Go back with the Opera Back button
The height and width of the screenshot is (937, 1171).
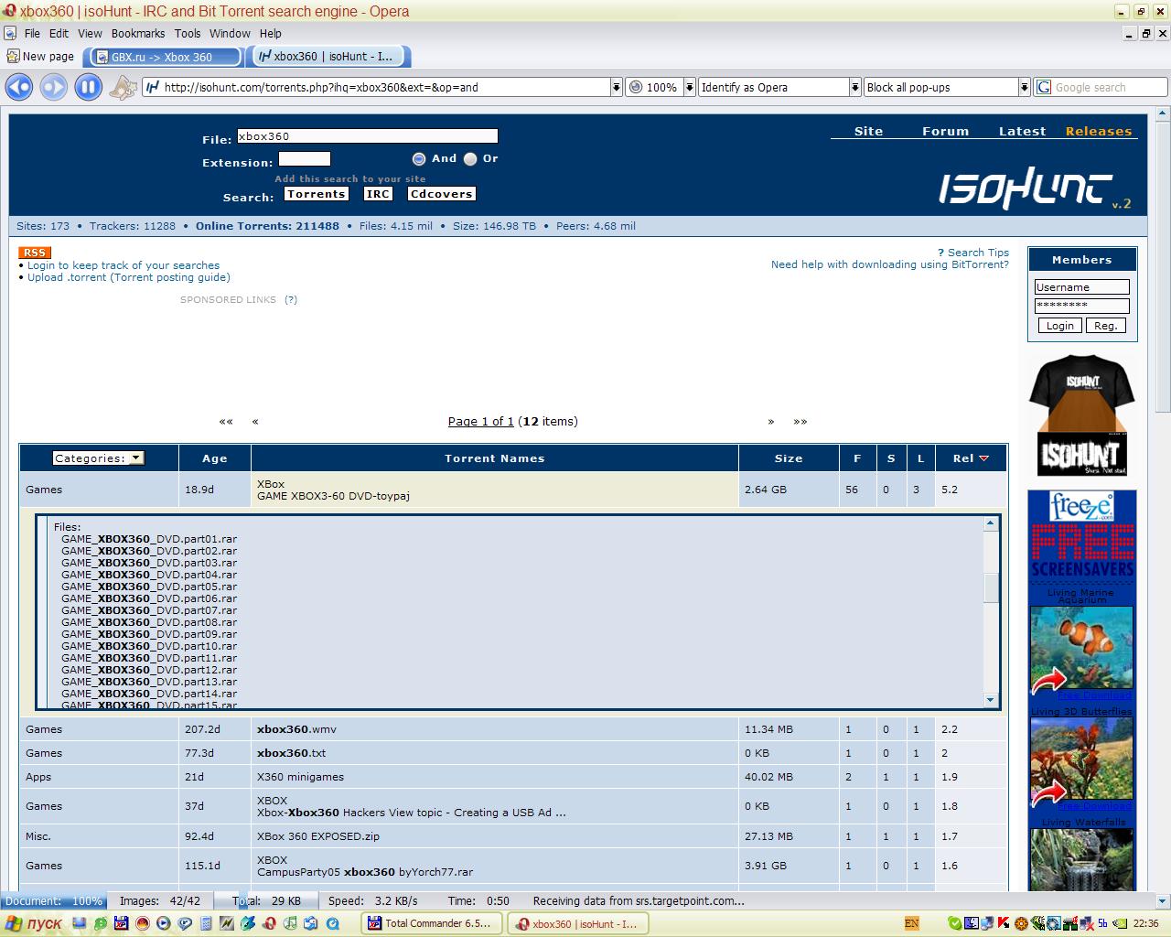(19, 88)
